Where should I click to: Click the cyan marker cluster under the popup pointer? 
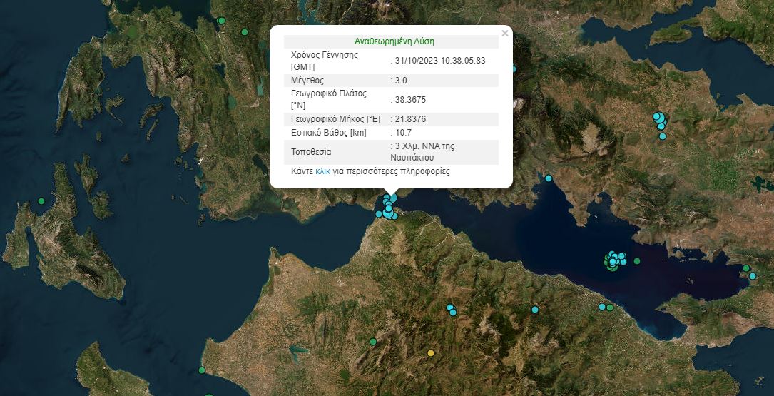(x=388, y=208)
